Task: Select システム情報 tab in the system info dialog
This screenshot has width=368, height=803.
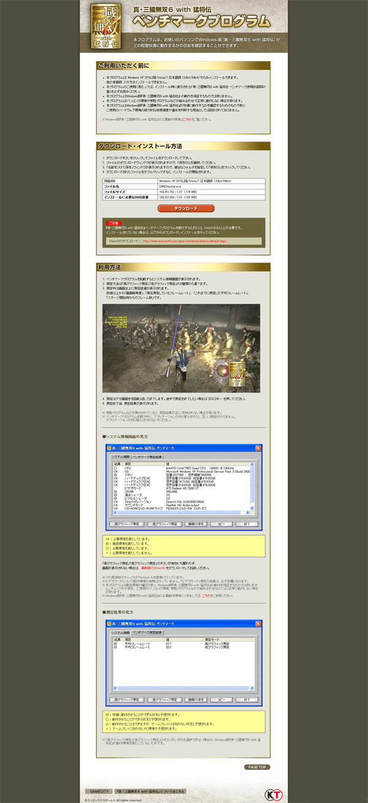Action: (120, 457)
